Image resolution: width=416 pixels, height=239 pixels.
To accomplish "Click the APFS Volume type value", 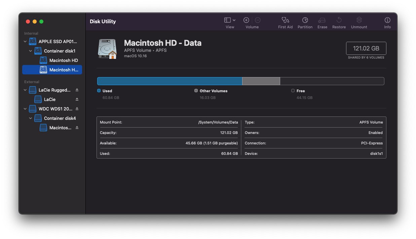I will (x=371, y=122).
